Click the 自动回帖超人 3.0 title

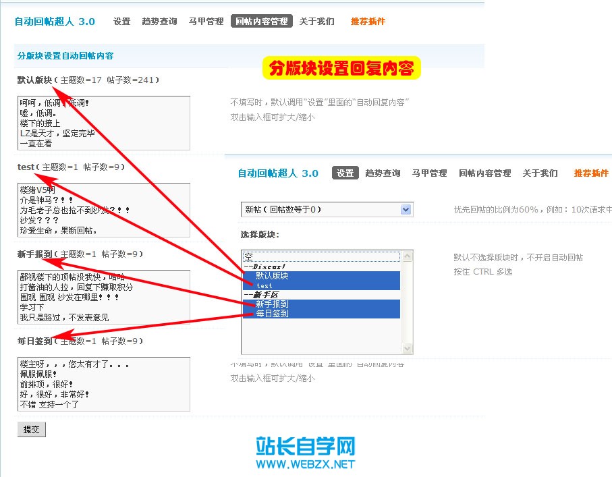54,21
